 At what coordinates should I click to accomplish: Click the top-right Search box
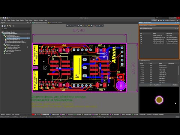click(162, 18)
